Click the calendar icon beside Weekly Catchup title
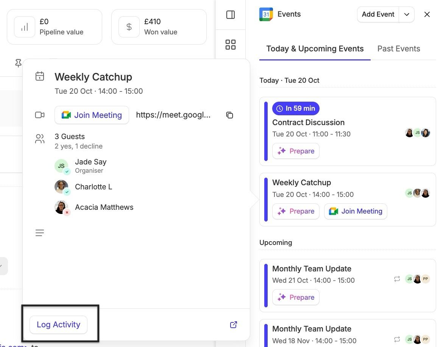Viewport: 446px width, 347px height. pos(40,76)
